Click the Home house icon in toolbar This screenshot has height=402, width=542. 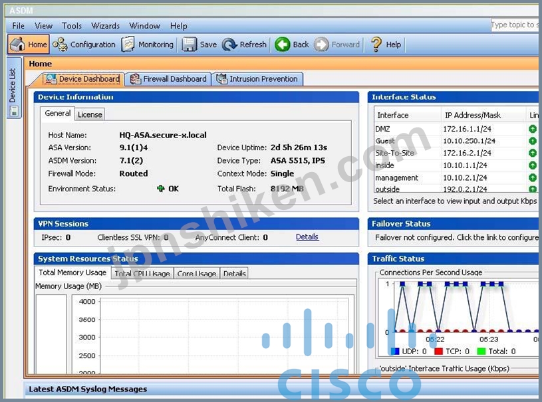(x=17, y=45)
